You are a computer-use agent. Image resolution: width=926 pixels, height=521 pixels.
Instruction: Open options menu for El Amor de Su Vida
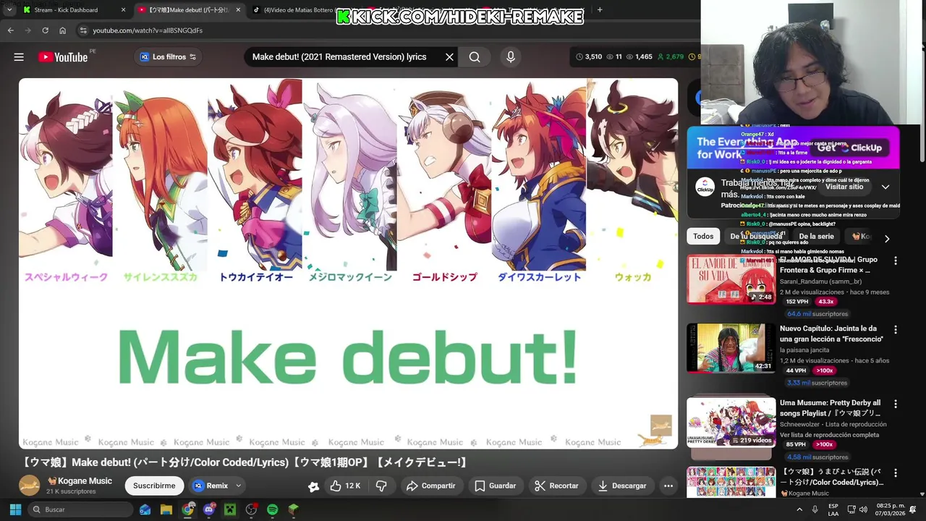[x=895, y=260]
